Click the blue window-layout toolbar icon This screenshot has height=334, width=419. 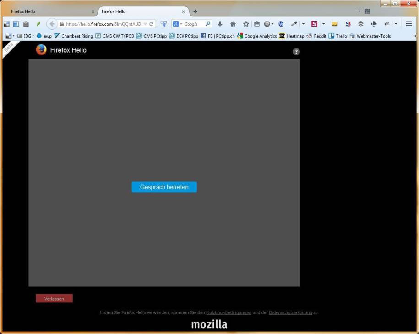pyautogui.click(x=16, y=24)
